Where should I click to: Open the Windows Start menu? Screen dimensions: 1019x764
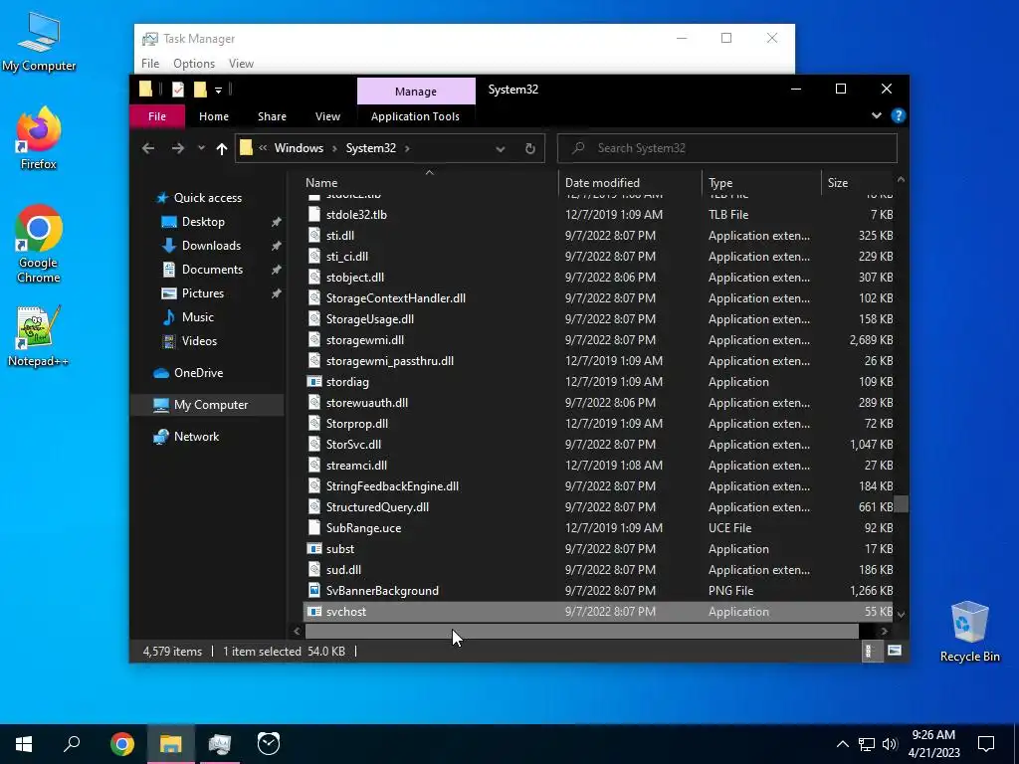pyautogui.click(x=24, y=744)
